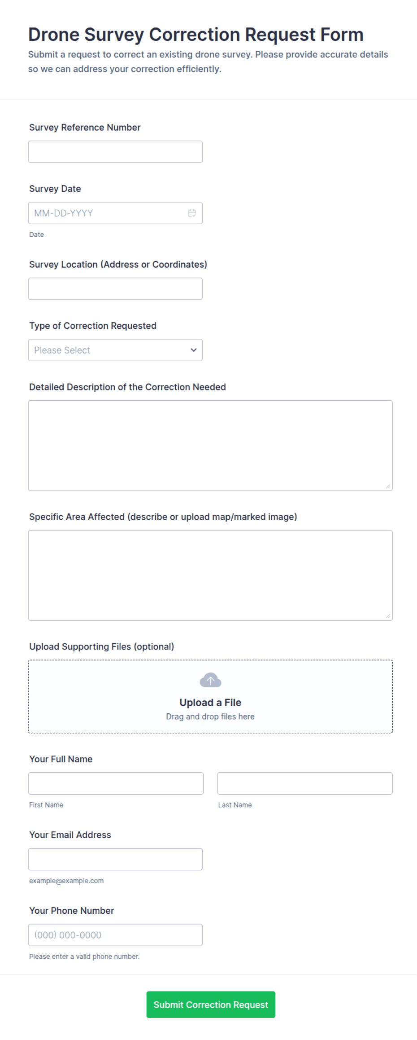Focus the Survey Date MM-DD-YYYY field

click(x=115, y=213)
